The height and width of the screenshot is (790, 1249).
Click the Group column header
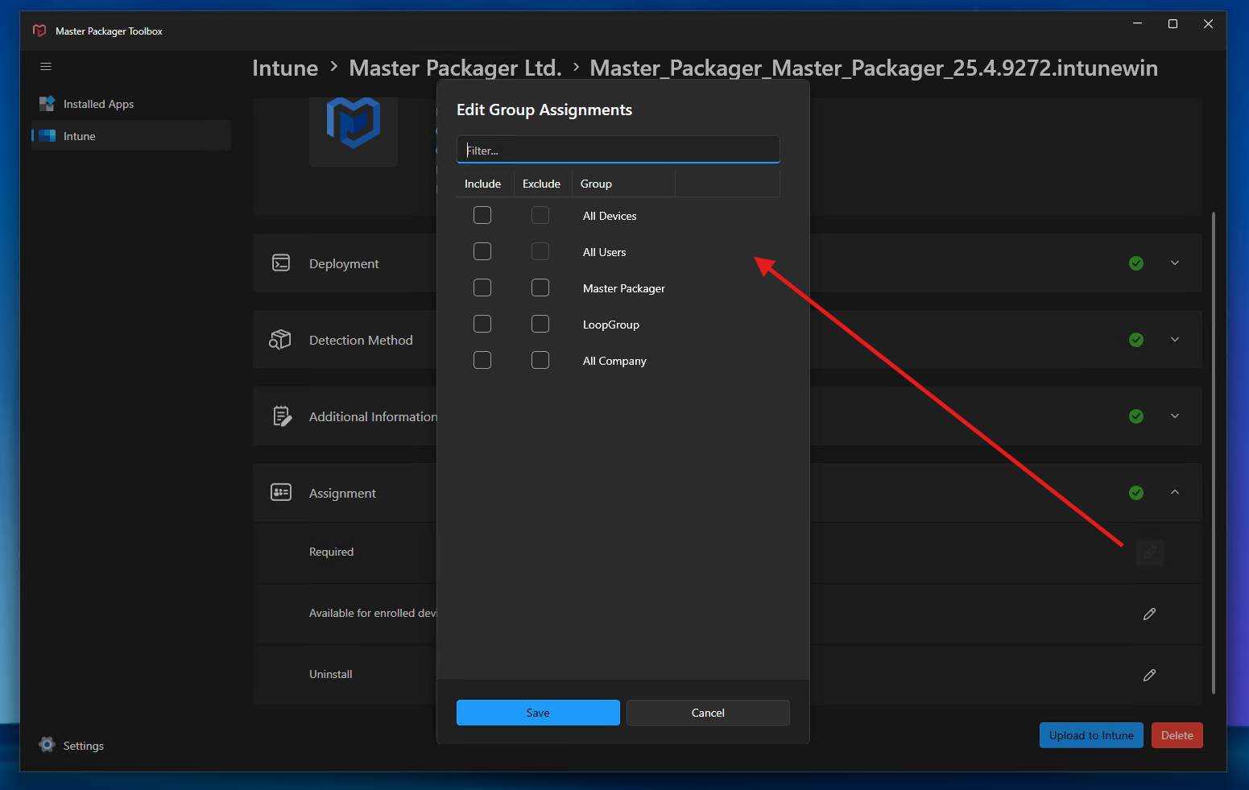point(623,184)
